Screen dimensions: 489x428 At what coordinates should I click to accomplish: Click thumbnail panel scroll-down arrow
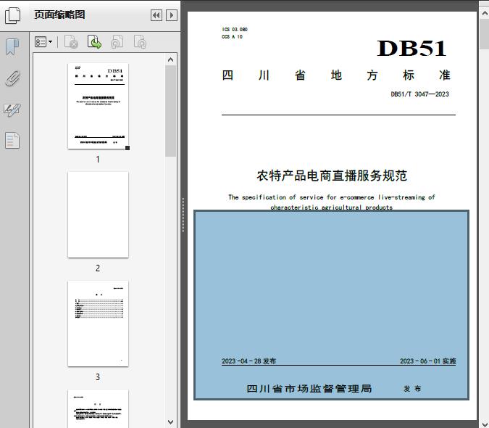pyautogui.click(x=170, y=422)
